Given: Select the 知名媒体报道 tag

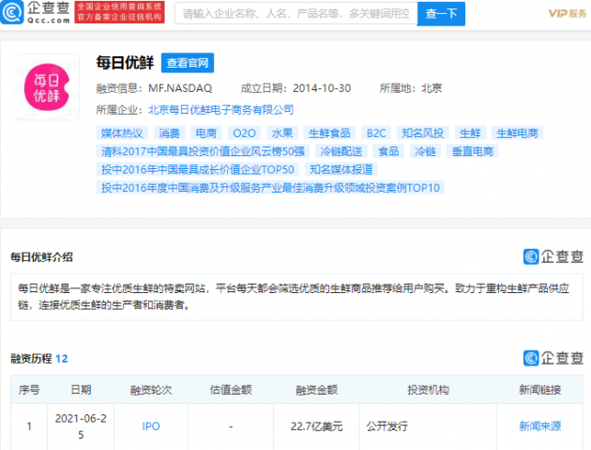Looking at the screenshot, I should [341, 169].
